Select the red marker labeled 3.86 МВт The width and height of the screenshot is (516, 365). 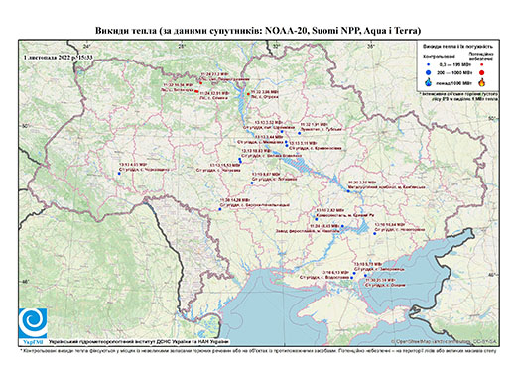248,94
